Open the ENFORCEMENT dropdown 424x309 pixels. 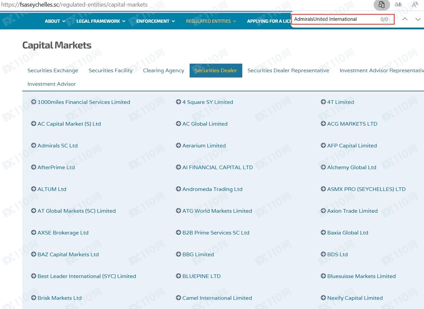pos(155,21)
